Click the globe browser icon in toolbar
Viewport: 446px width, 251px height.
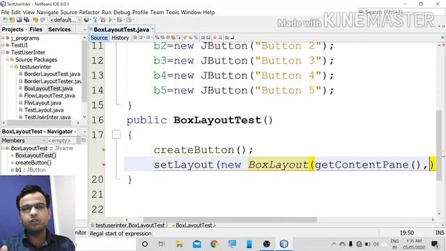(x=86, y=20)
